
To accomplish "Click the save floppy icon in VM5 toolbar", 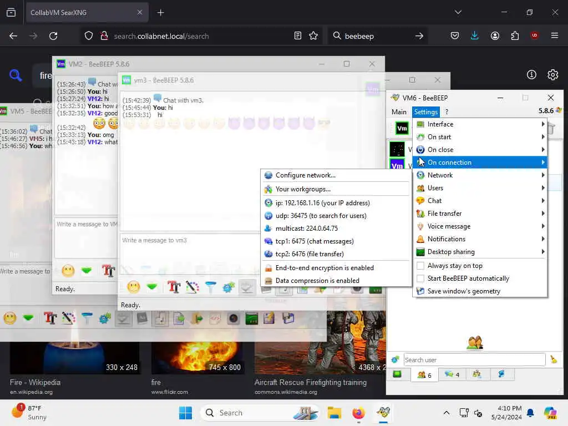I will click(x=288, y=318).
